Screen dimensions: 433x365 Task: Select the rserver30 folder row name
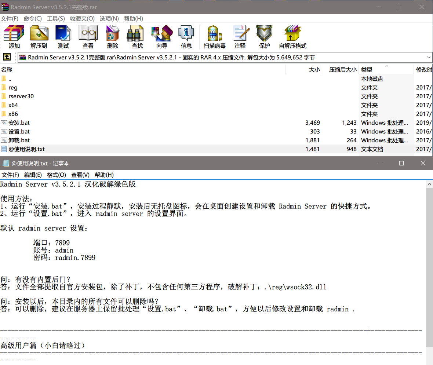point(21,96)
